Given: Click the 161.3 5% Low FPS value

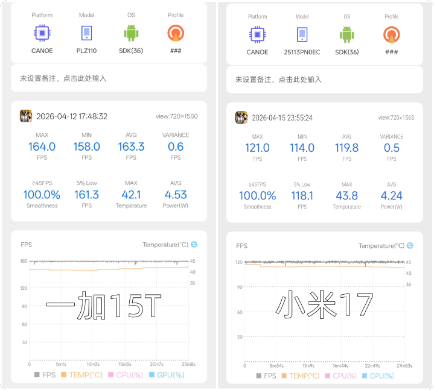Looking at the screenshot, I should pos(87,195).
